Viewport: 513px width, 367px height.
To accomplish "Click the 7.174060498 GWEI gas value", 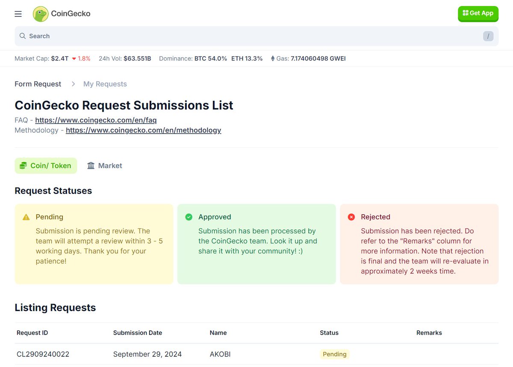I will click(x=318, y=58).
